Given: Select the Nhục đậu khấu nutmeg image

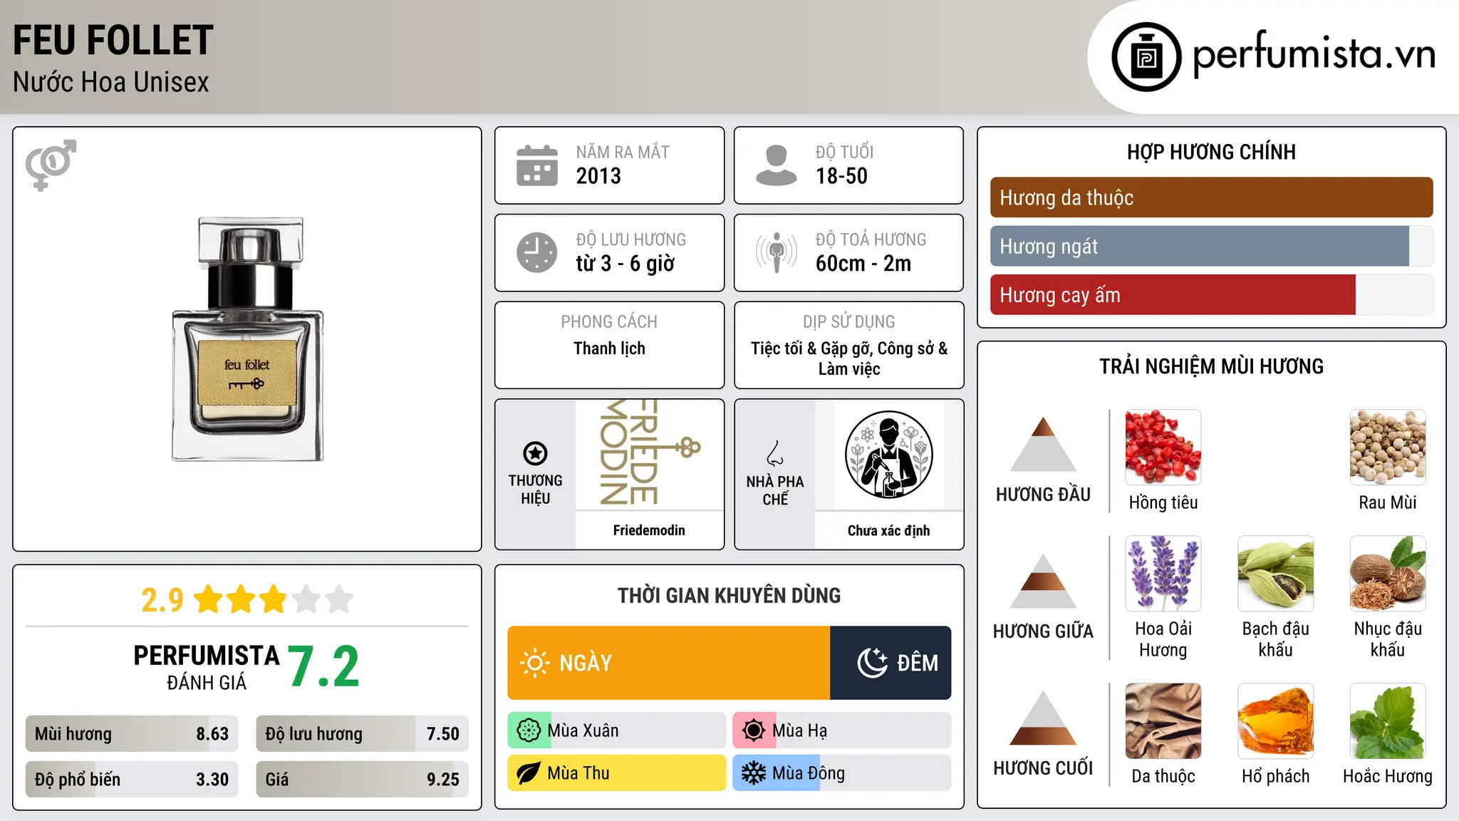Looking at the screenshot, I should click(1388, 574).
